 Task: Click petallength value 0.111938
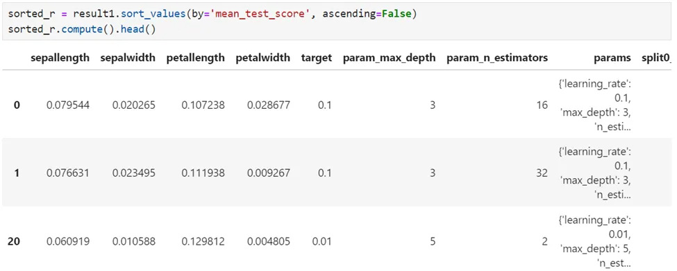[203, 173]
